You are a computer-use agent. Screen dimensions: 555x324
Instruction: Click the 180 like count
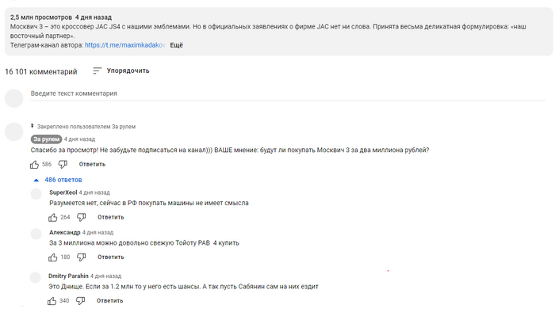click(x=65, y=257)
